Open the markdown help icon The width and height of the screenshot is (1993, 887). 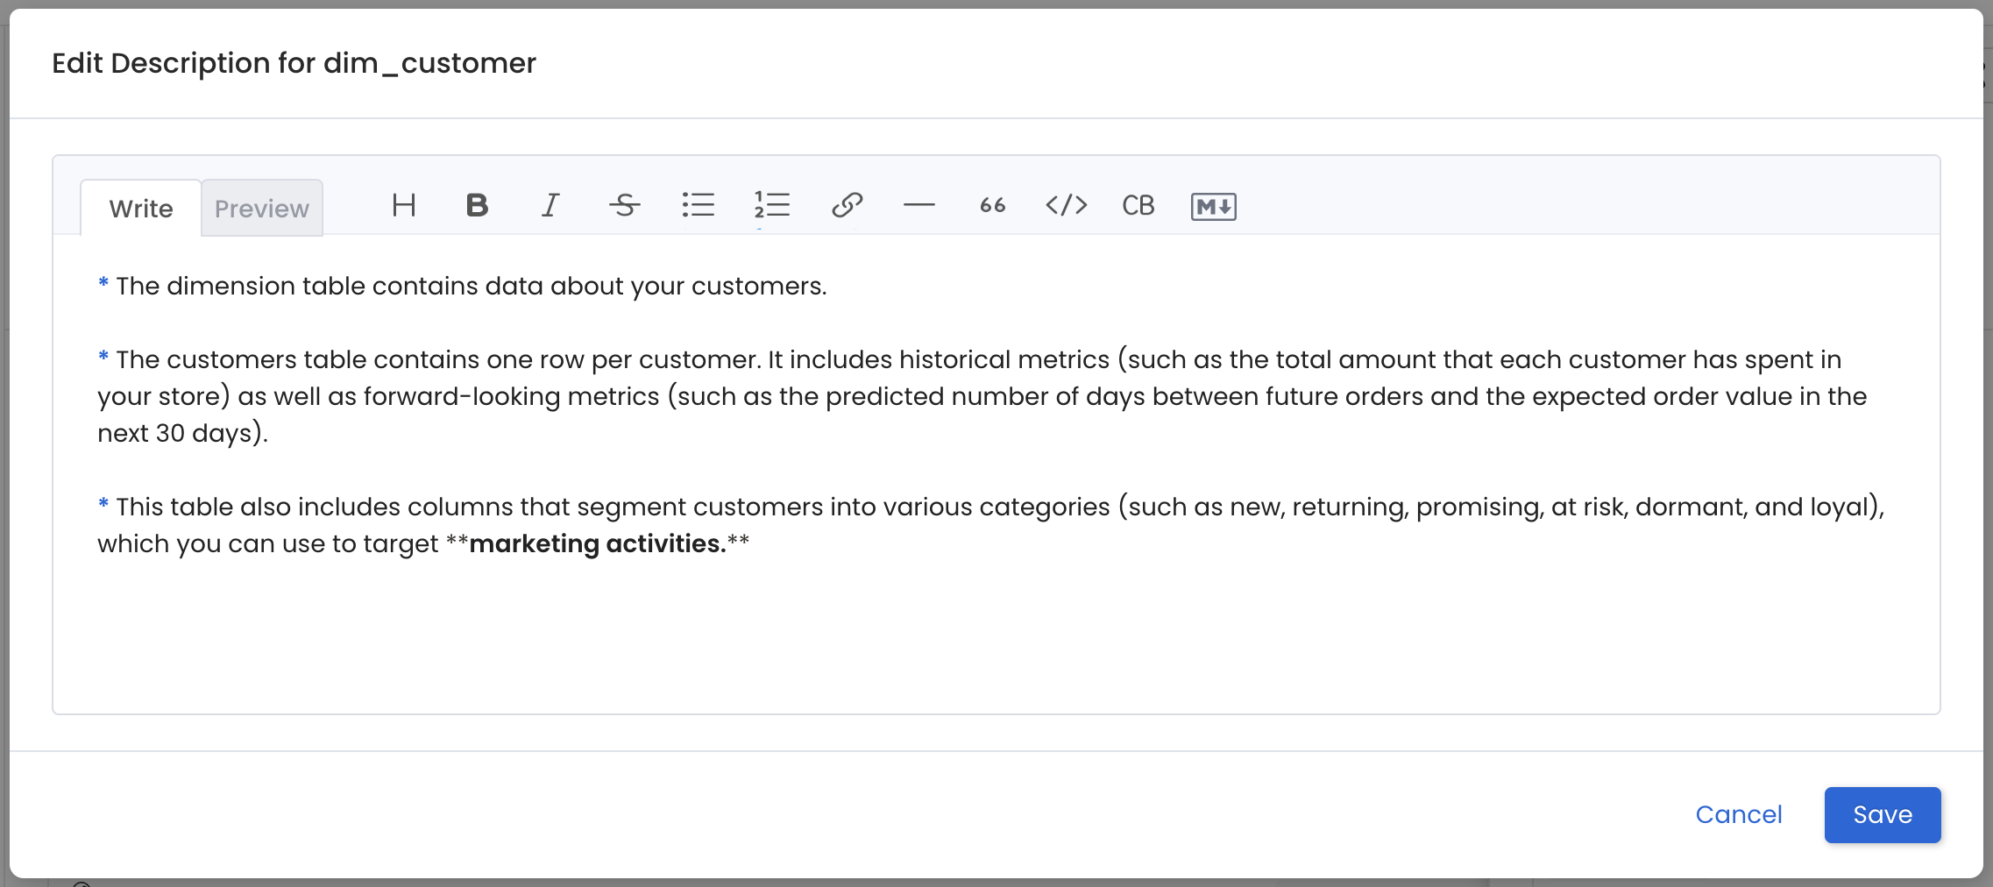tap(1214, 206)
